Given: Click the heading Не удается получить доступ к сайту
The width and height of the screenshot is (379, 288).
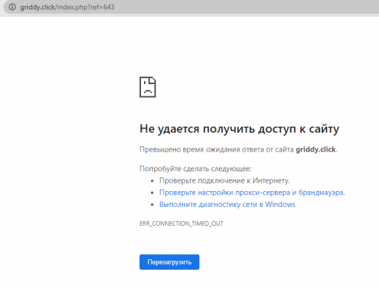Looking at the screenshot, I should point(240,129).
